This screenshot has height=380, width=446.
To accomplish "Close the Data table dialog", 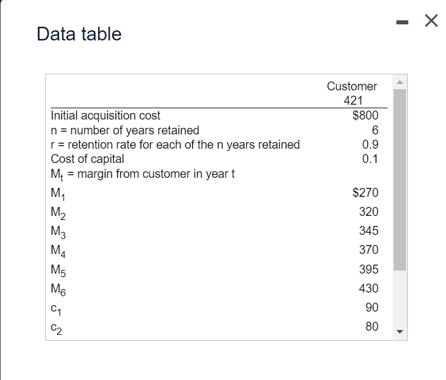I will tap(431, 23).
